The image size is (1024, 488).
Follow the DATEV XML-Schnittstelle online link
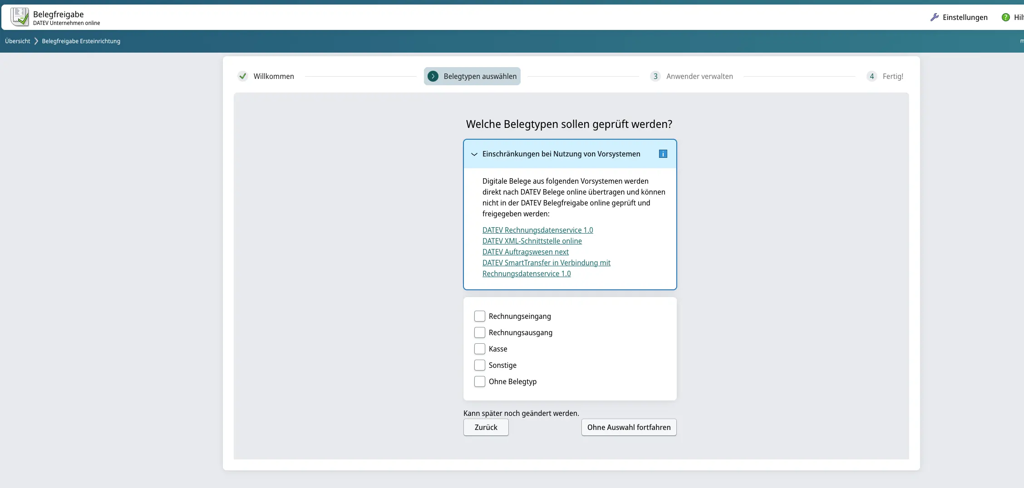532,241
